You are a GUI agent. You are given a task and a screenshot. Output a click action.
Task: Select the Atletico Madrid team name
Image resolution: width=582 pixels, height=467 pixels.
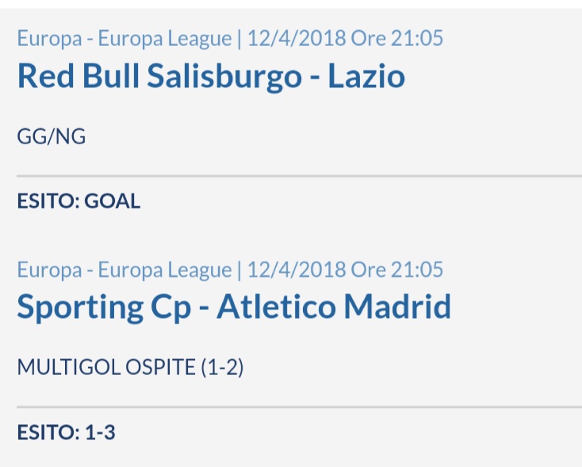[x=334, y=307]
